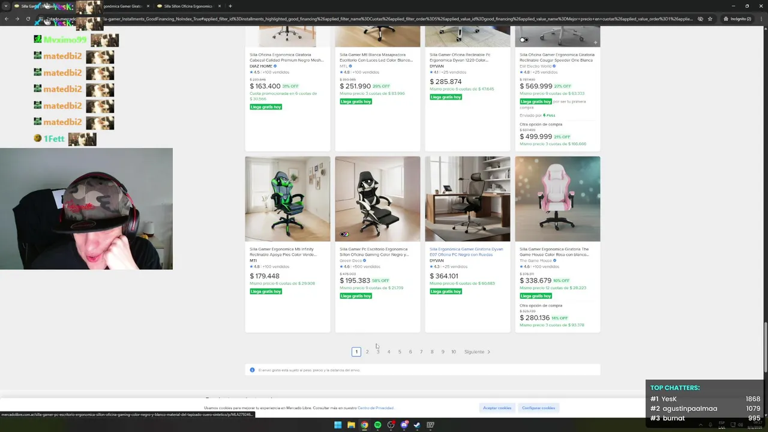Screen dimensions: 768x432
Task: Open green Mti Infinity gamer chair image
Action: coord(287,199)
